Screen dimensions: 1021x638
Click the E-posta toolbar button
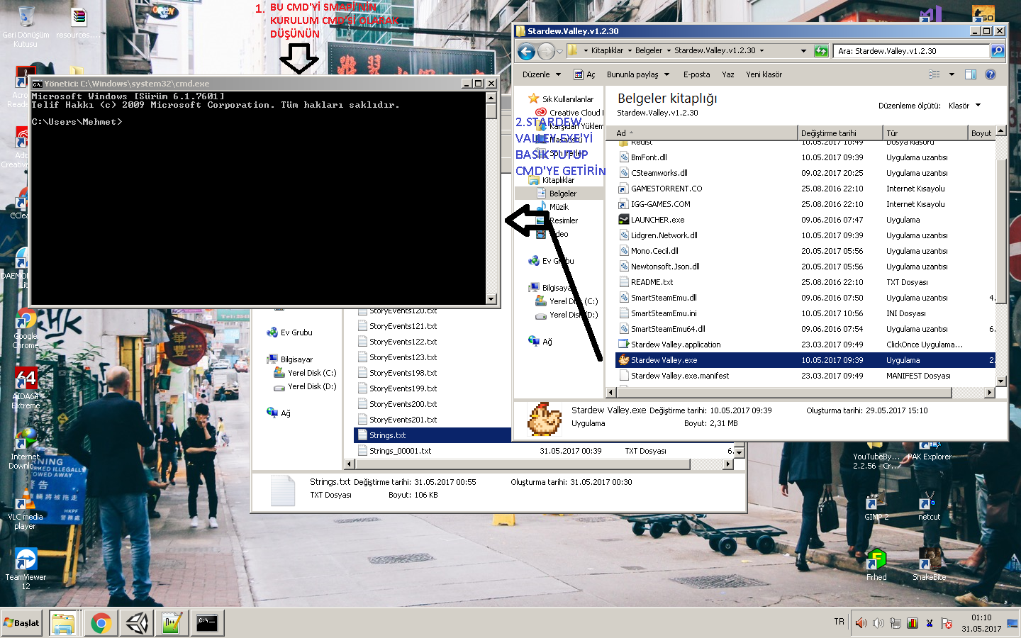point(696,74)
